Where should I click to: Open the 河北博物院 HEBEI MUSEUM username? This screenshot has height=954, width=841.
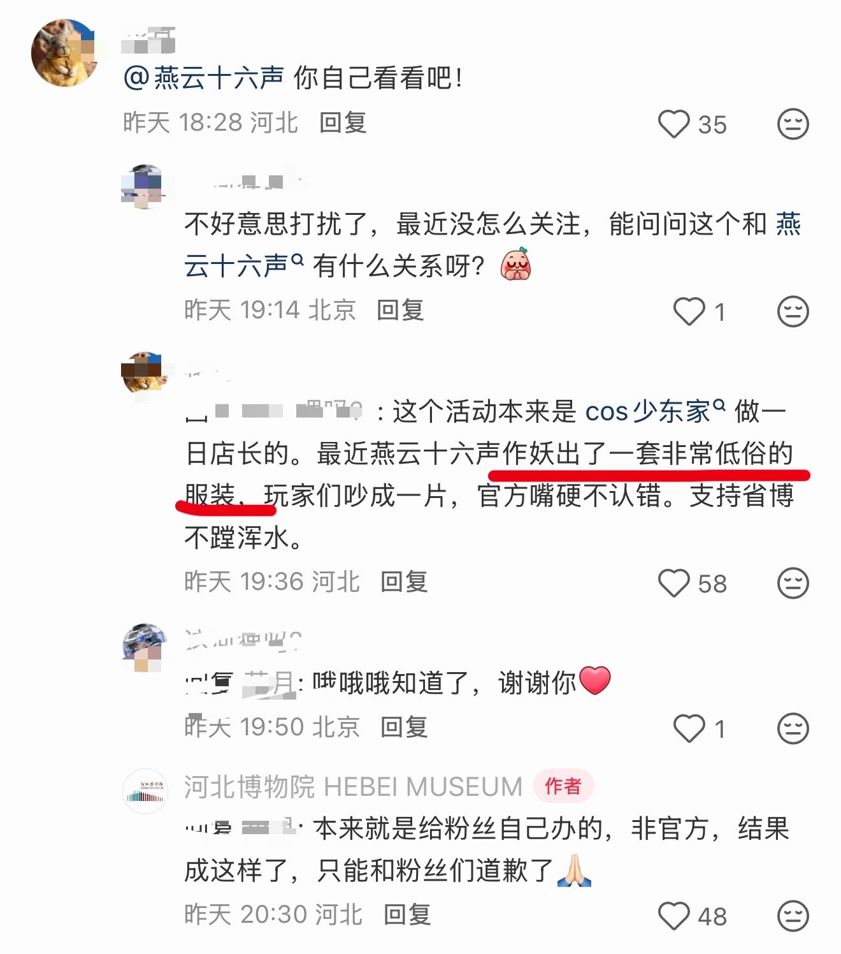pyautogui.click(x=353, y=787)
